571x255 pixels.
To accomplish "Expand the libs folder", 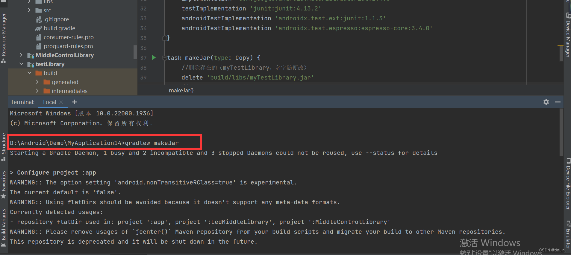I will pos(29,1).
